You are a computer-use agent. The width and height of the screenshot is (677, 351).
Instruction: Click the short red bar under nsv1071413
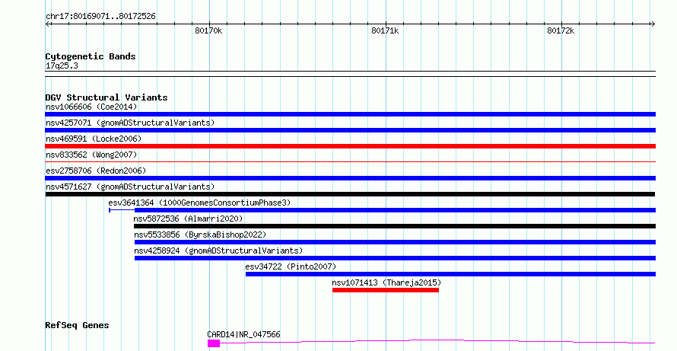[386, 290]
